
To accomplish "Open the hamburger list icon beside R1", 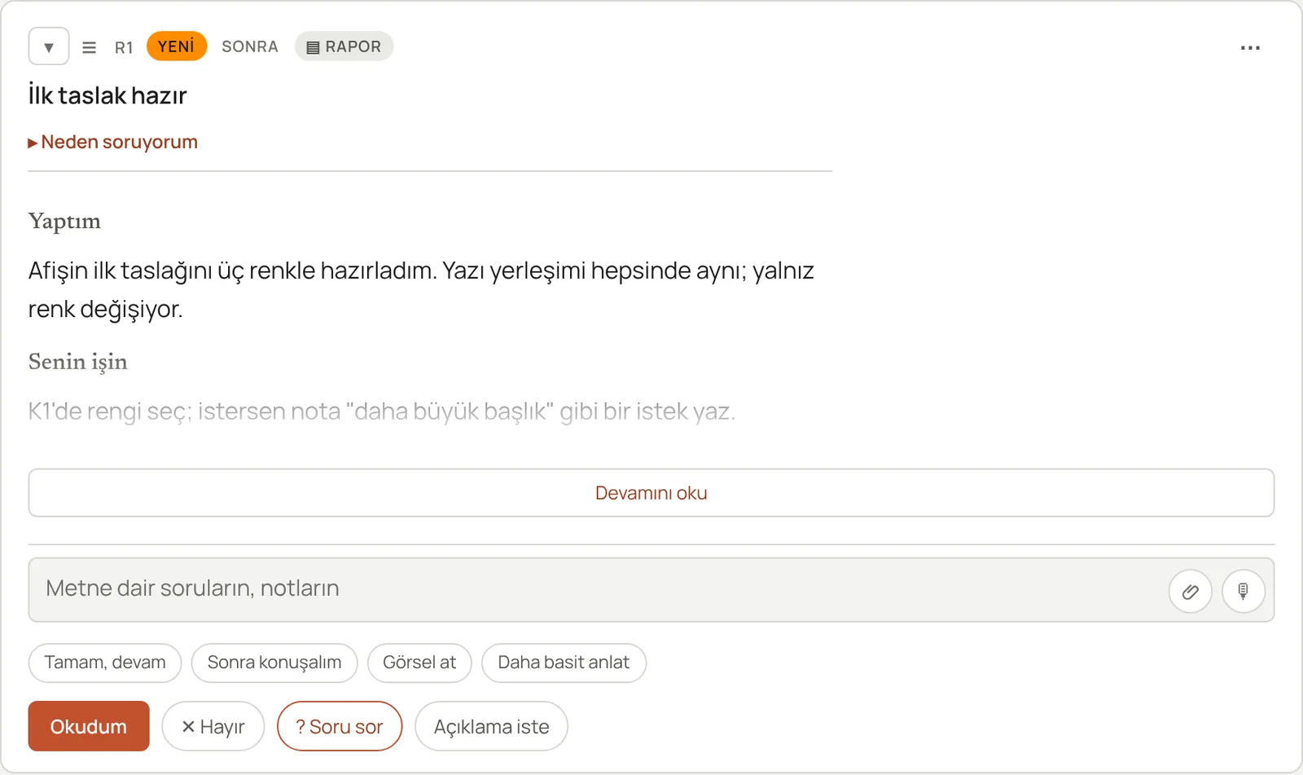I will point(90,47).
